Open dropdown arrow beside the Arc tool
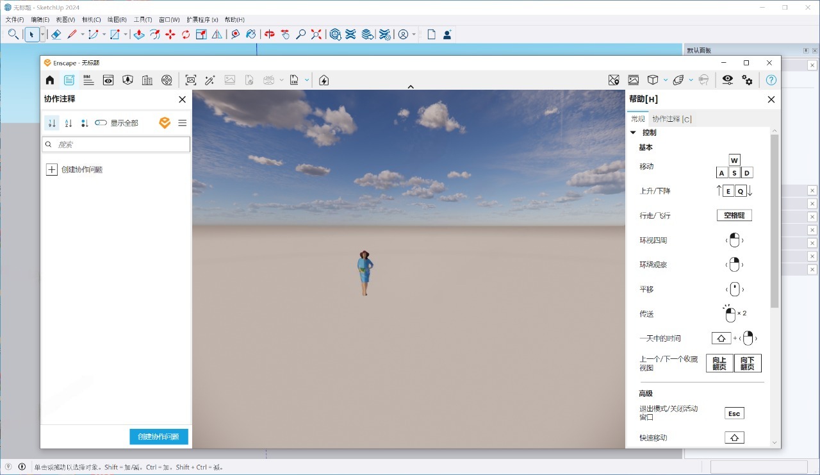This screenshot has width=820, height=475. tap(104, 35)
